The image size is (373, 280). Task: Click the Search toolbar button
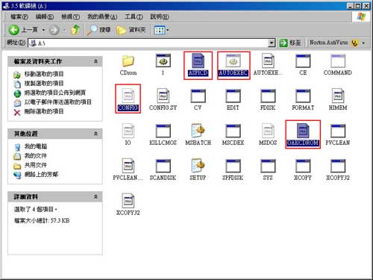point(98,30)
